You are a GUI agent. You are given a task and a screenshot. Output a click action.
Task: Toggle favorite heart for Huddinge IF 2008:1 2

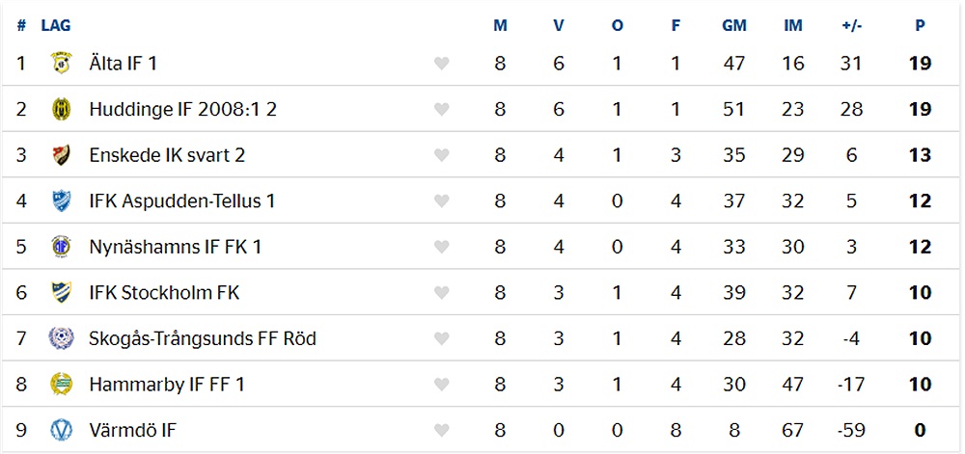tap(441, 109)
